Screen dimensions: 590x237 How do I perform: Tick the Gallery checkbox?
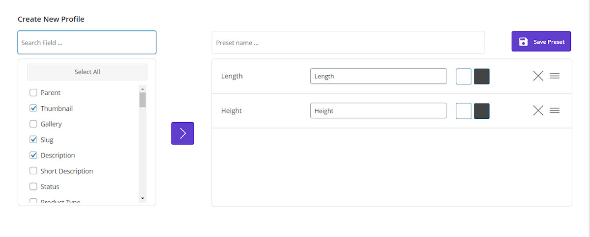pos(33,124)
